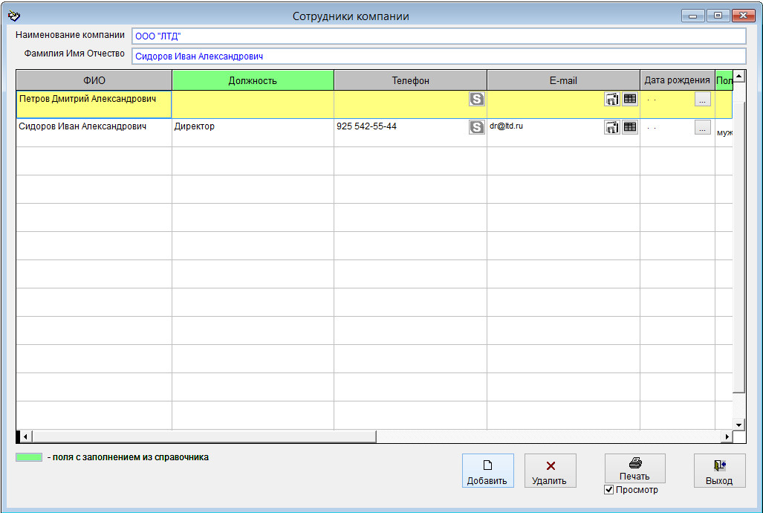
Task: Click the Директор position cell
Action: (x=253, y=132)
